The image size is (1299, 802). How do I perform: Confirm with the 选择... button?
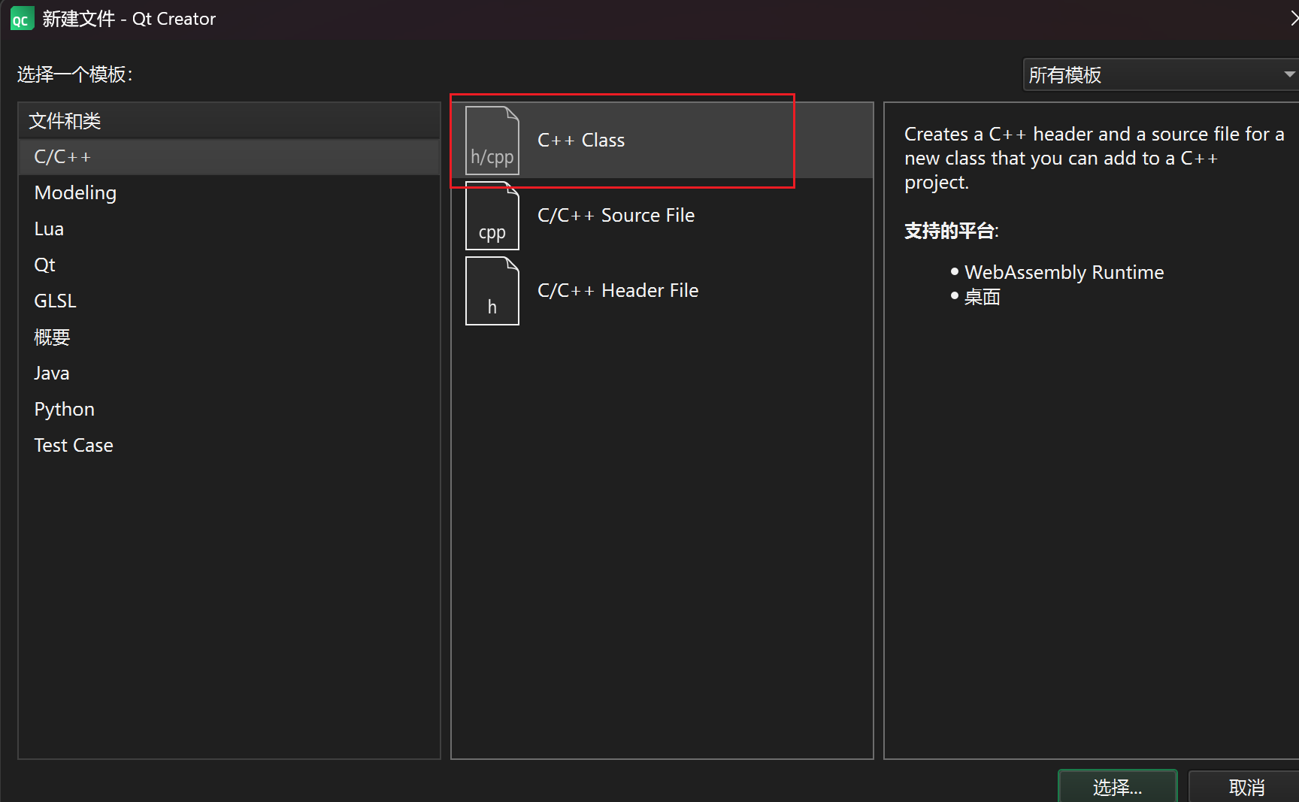1118,787
